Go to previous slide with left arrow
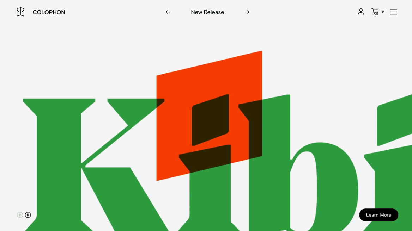Image resolution: width=412 pixels, height=231 pixels. click(168, 12)
